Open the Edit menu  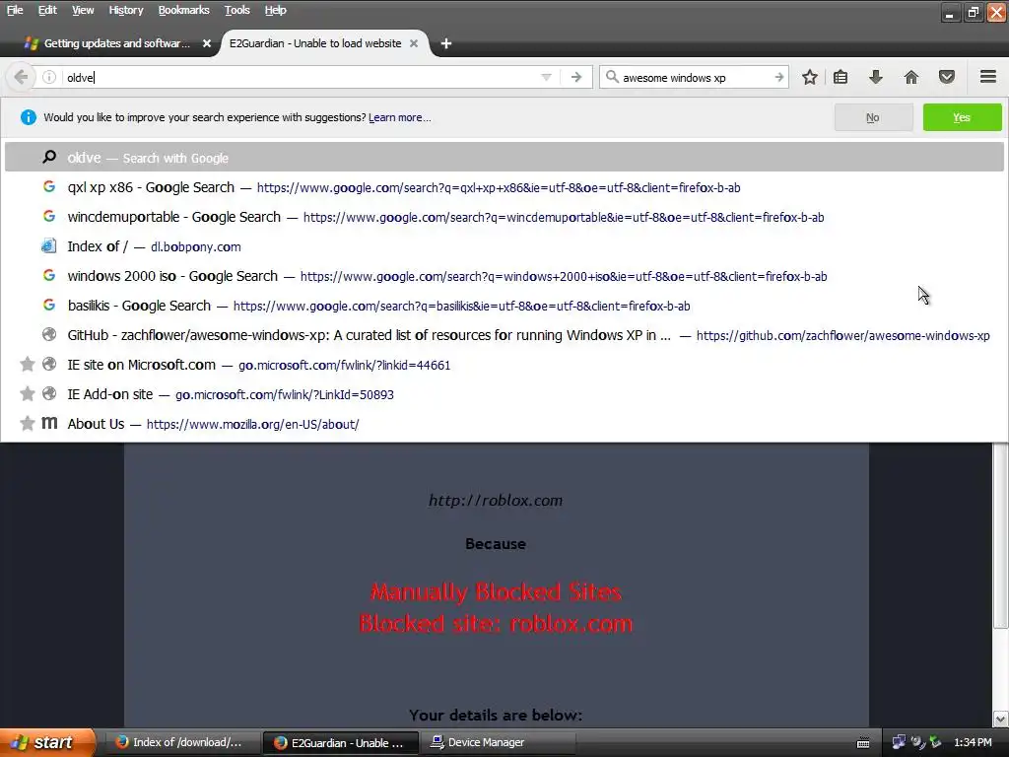coord(47,10)
